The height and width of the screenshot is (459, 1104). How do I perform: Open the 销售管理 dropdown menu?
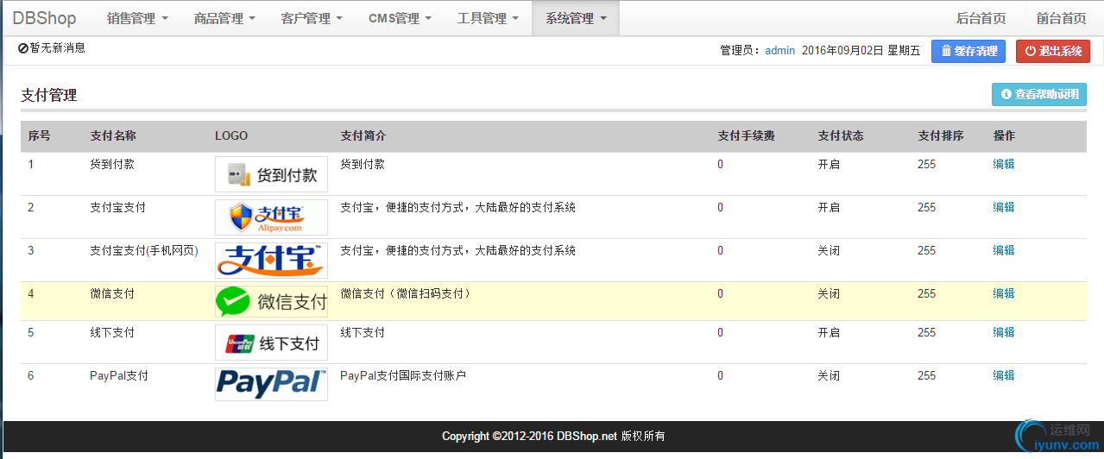click(x=137, y=18)
